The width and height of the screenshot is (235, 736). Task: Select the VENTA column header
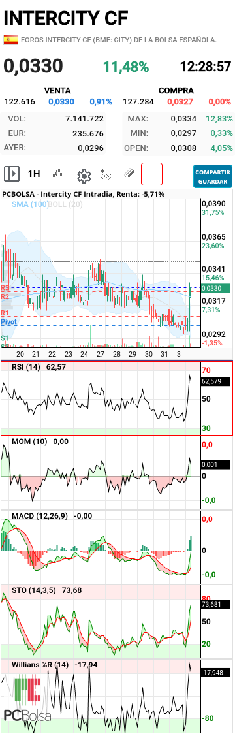tap(57, 91)
